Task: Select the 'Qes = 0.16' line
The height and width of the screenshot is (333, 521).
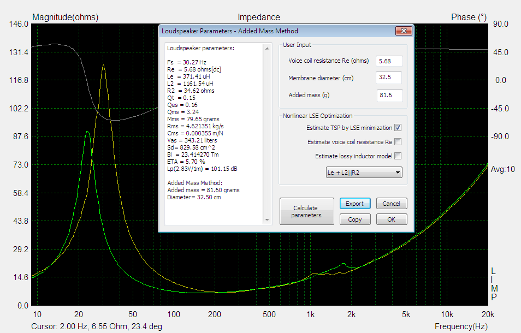Action: 182,105
